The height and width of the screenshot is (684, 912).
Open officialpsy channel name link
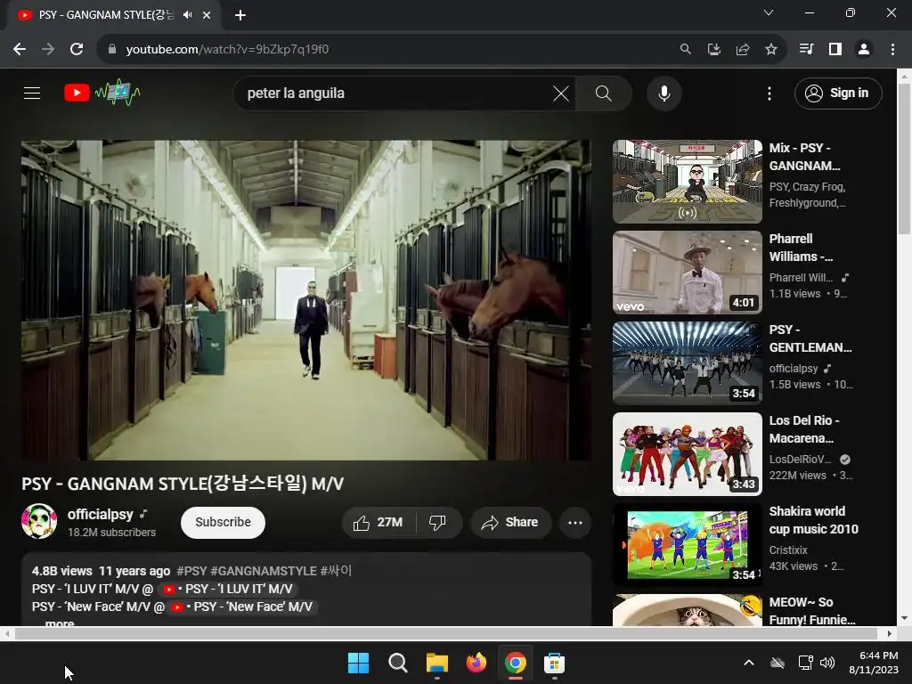[100, 514]
